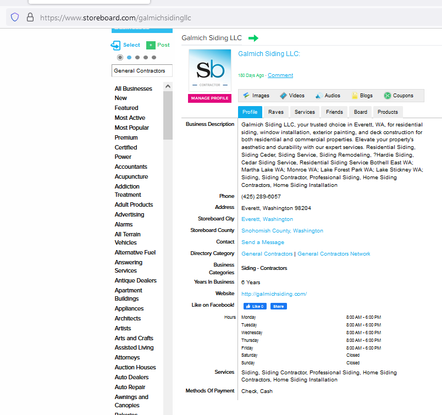Click the Post link text
This screenshot has width=442, height=415.
163,45
